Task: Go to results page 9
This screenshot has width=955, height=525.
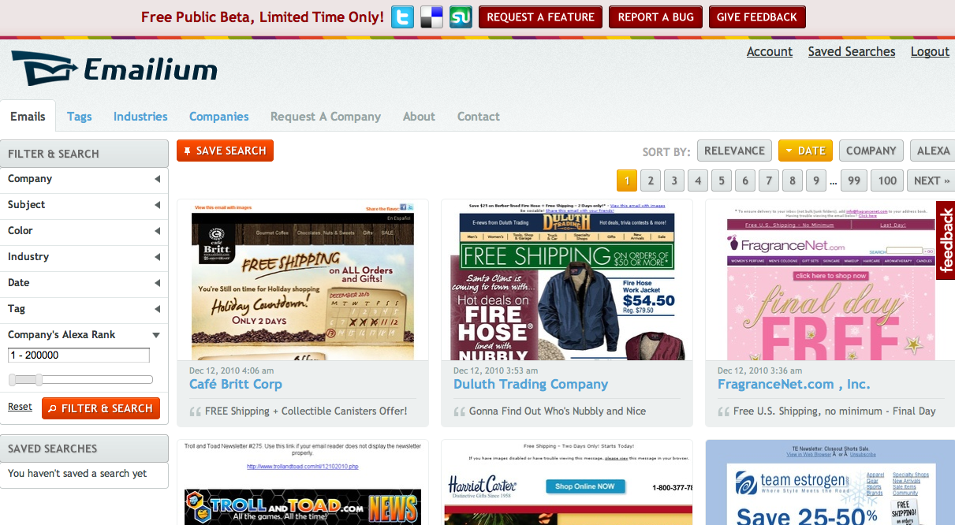Action: coord(815,181)
